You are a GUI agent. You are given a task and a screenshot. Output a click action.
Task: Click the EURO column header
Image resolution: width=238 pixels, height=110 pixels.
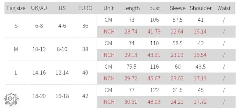85,8
